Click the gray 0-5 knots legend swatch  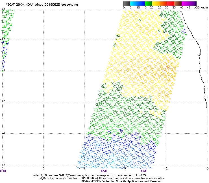(127, 3)
